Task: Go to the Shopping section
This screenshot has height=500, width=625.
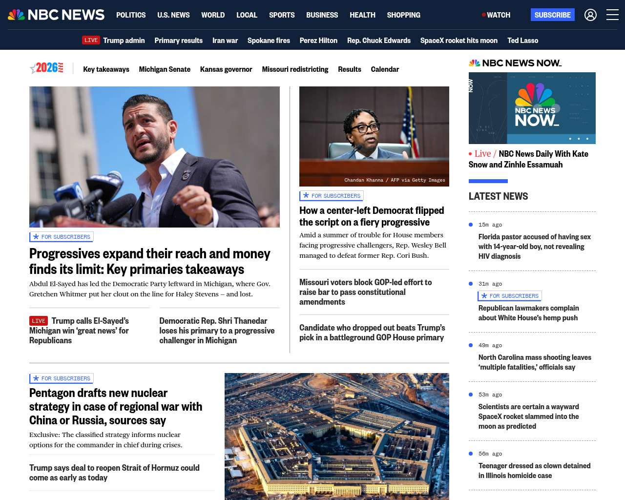Action: 403,15
